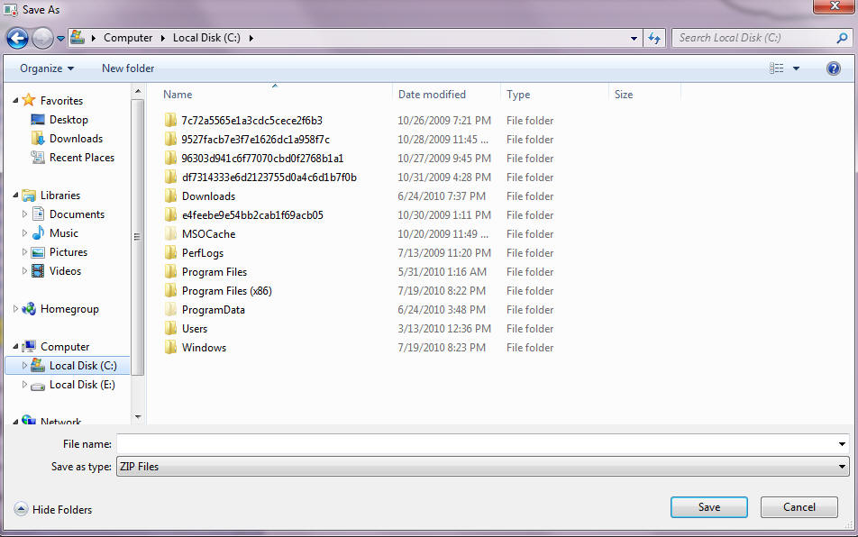Select Local Disk (E:) in sidebar
858x537 pixels.
click(x=82, y=385)
